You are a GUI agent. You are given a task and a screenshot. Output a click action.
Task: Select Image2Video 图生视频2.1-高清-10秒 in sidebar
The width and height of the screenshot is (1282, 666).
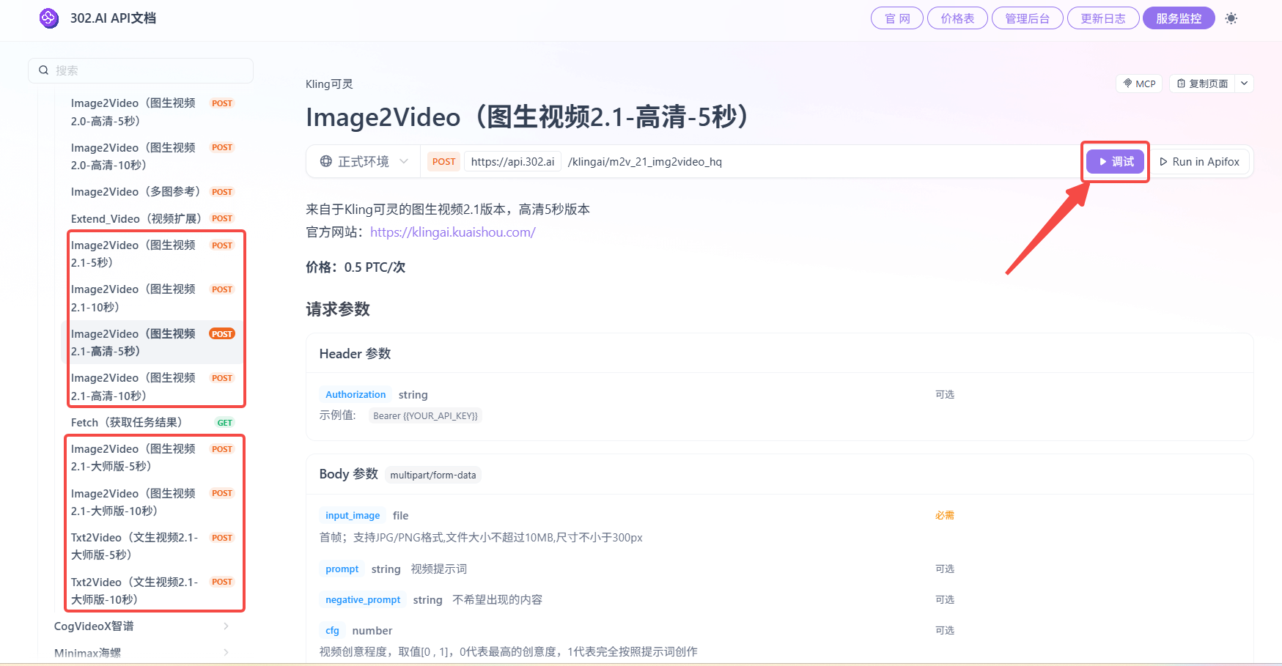(153, 387)
